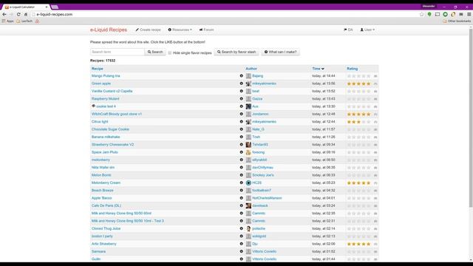This screenshot has width=473, height=266.
Task: Click avatar next to pollezhe author
Action: 248,228
